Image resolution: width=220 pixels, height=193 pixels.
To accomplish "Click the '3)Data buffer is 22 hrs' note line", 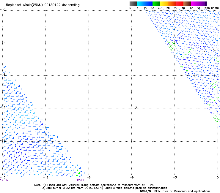I will tap(105, 188).
